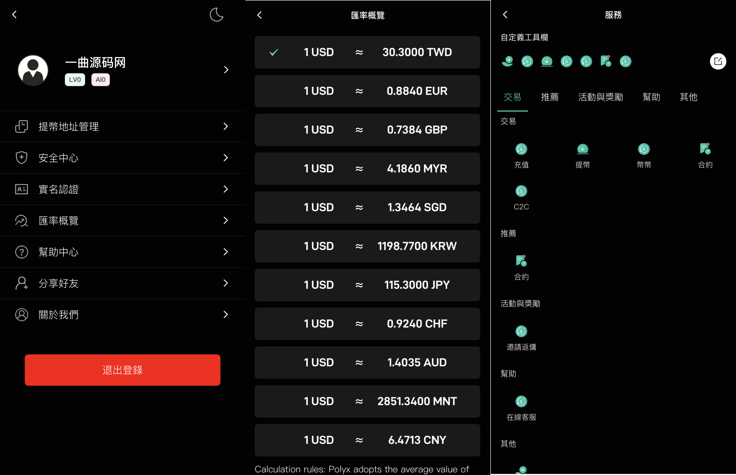
Task: Select the 0.8840 EUR exchange rate
Action: 367,91
